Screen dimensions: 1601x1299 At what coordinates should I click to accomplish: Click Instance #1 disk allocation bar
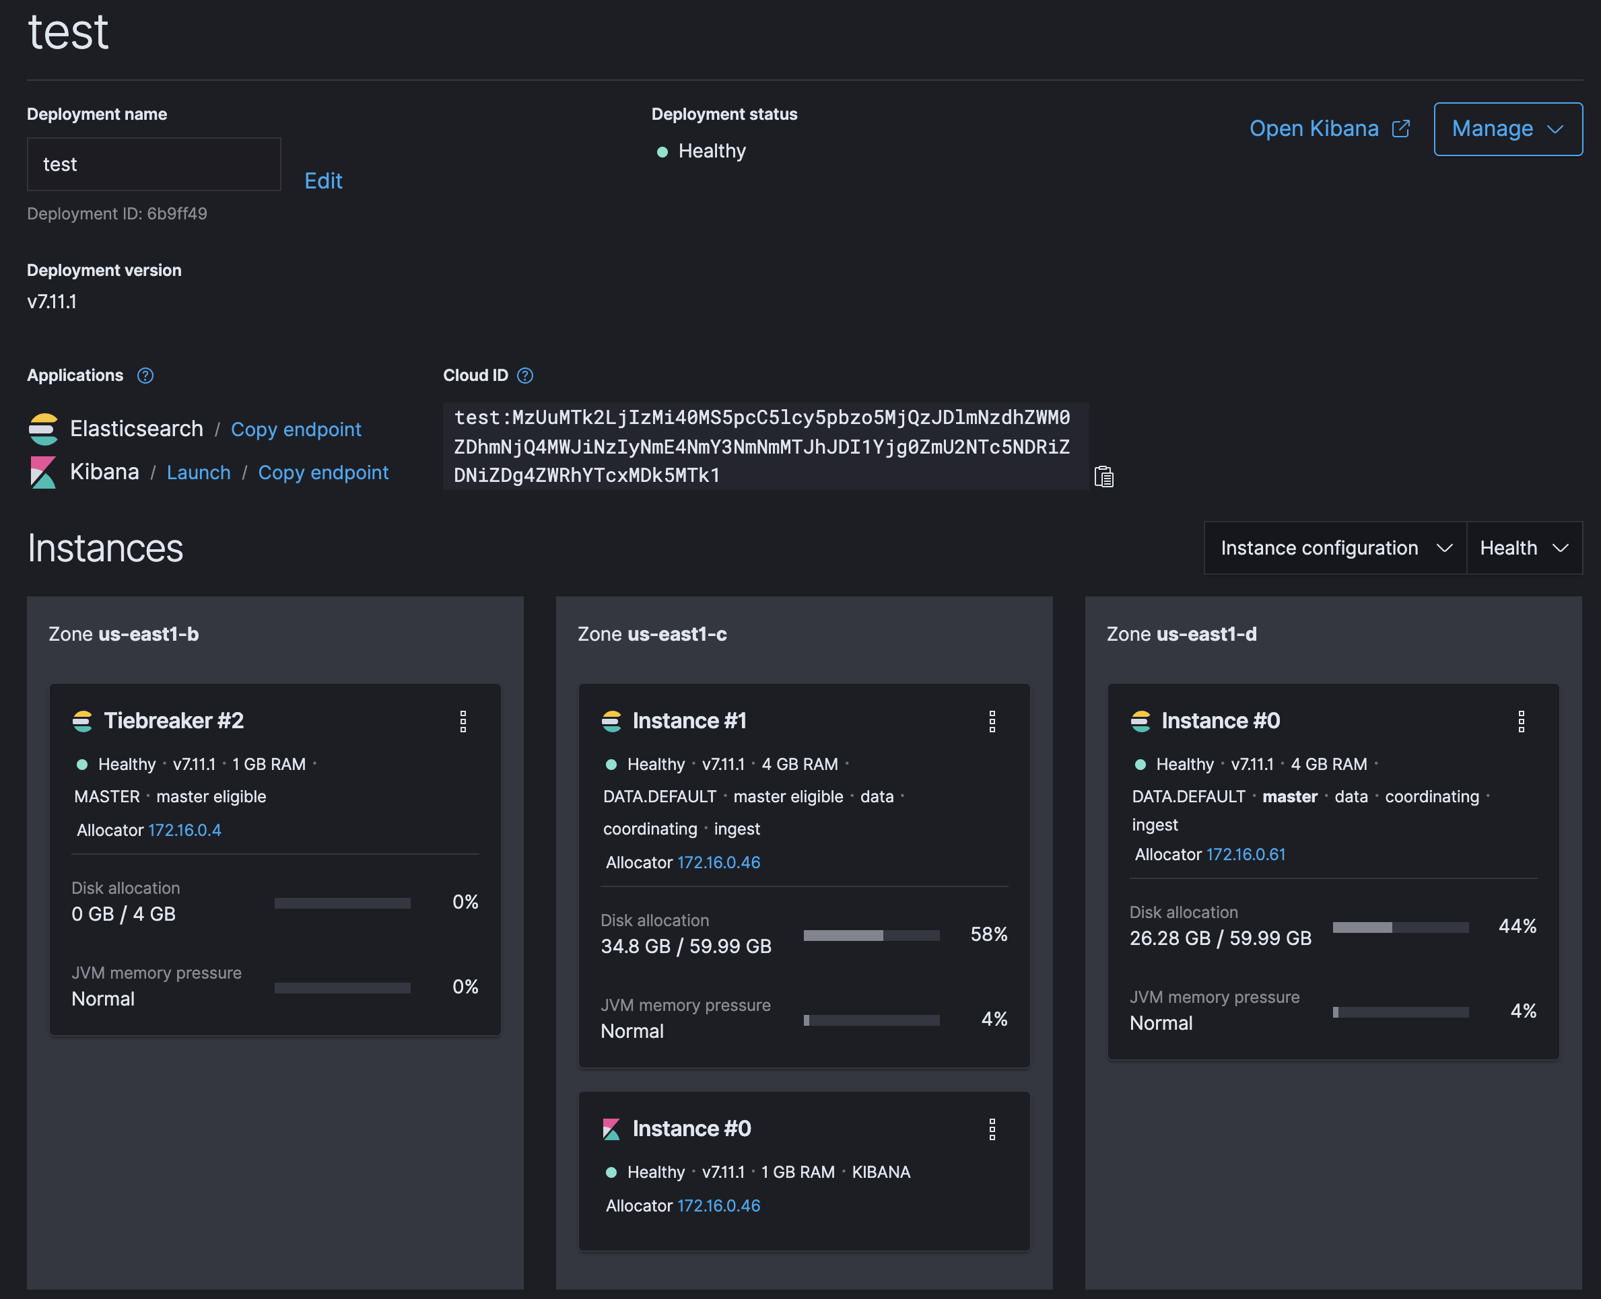tap(871, 935)
